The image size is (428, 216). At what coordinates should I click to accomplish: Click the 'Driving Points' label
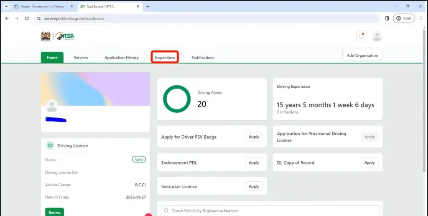210,93
